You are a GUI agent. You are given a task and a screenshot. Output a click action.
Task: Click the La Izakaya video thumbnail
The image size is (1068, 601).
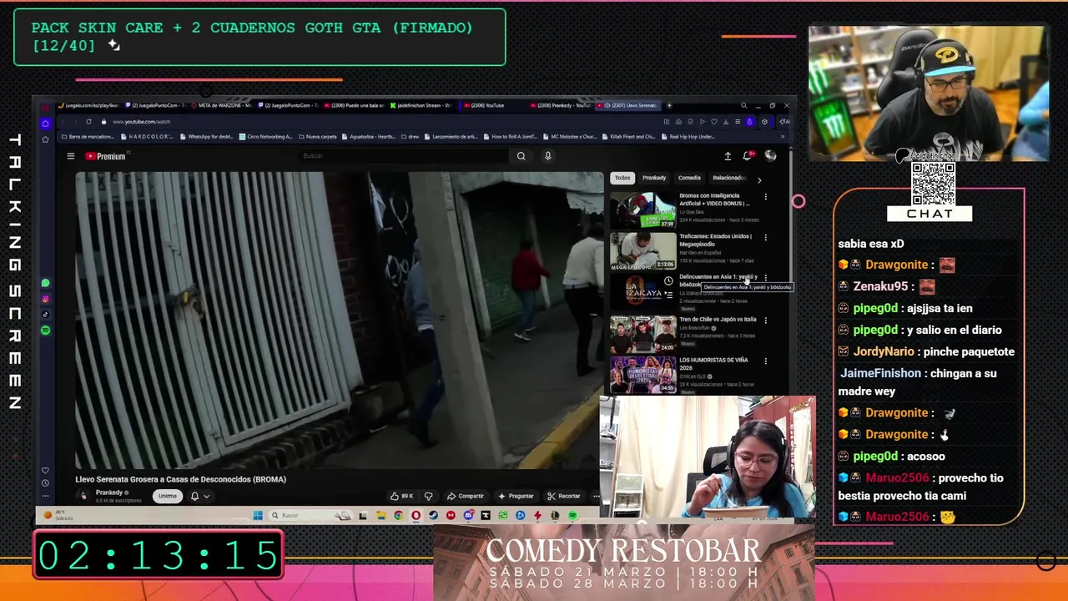tap(642, 291)
